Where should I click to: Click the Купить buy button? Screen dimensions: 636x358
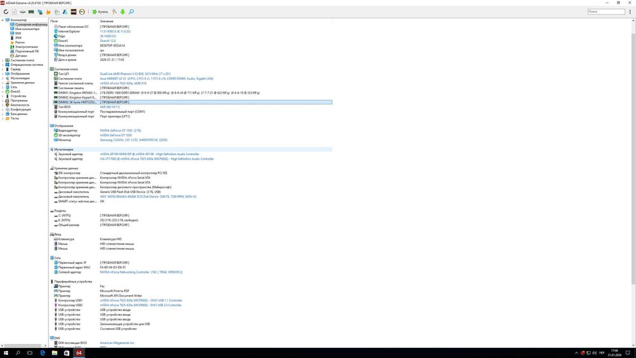[x=100, y=11]
